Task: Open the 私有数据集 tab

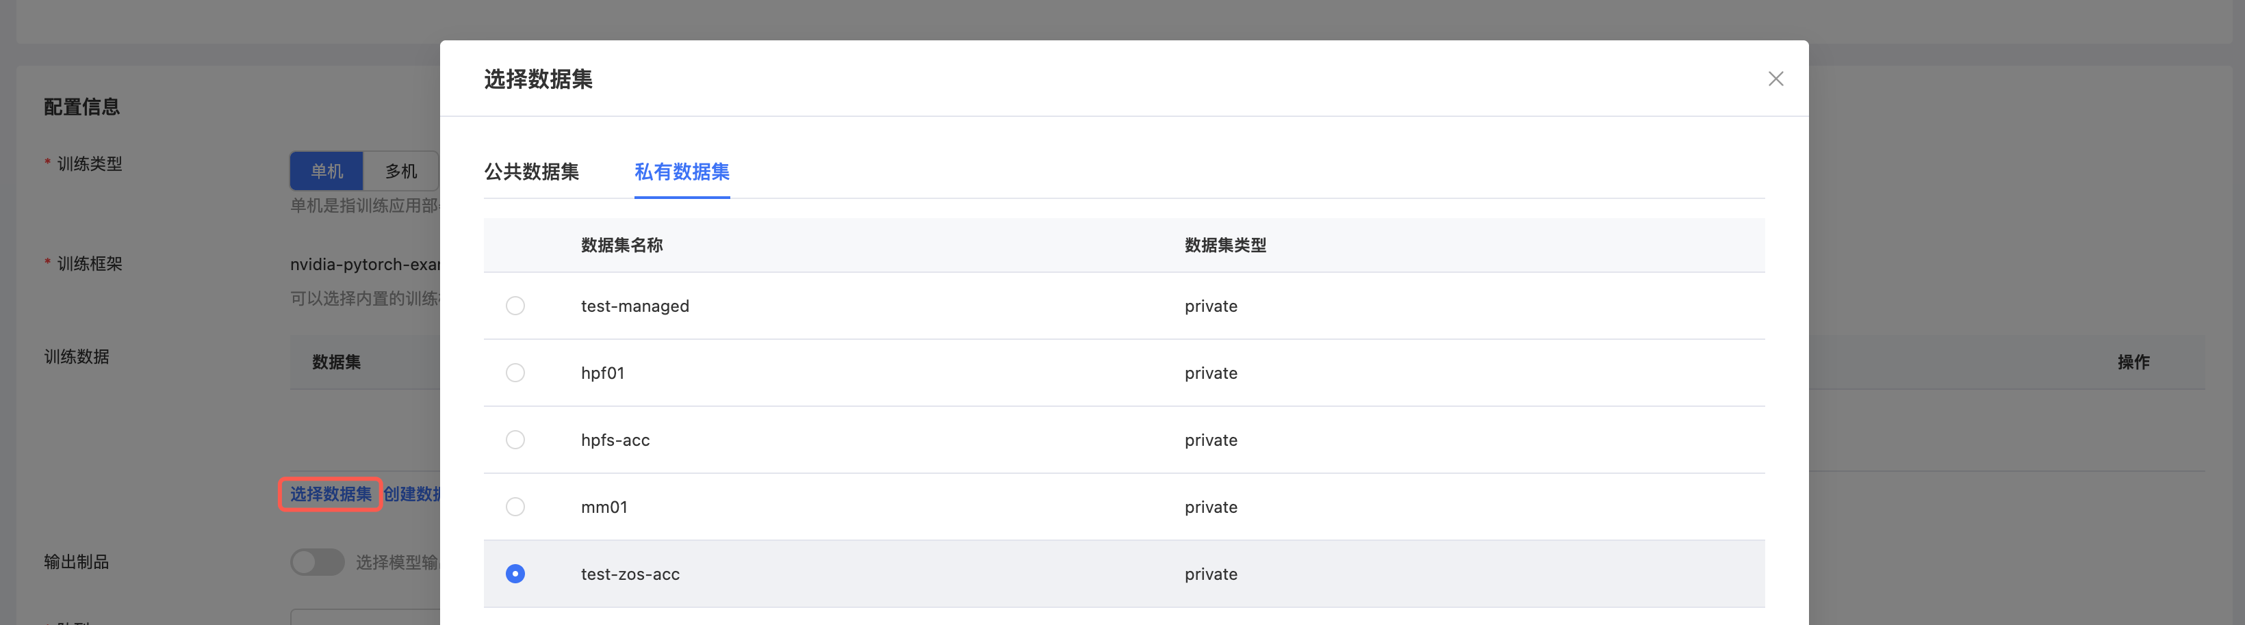Action: click(682, 172)
